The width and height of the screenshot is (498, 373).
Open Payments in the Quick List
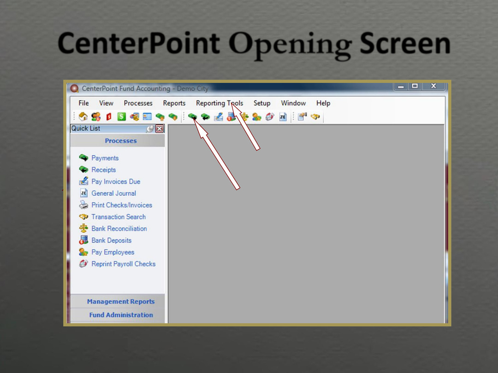coord(105,158)
